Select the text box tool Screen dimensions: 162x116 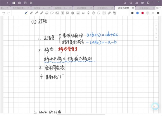coord(62,13)
